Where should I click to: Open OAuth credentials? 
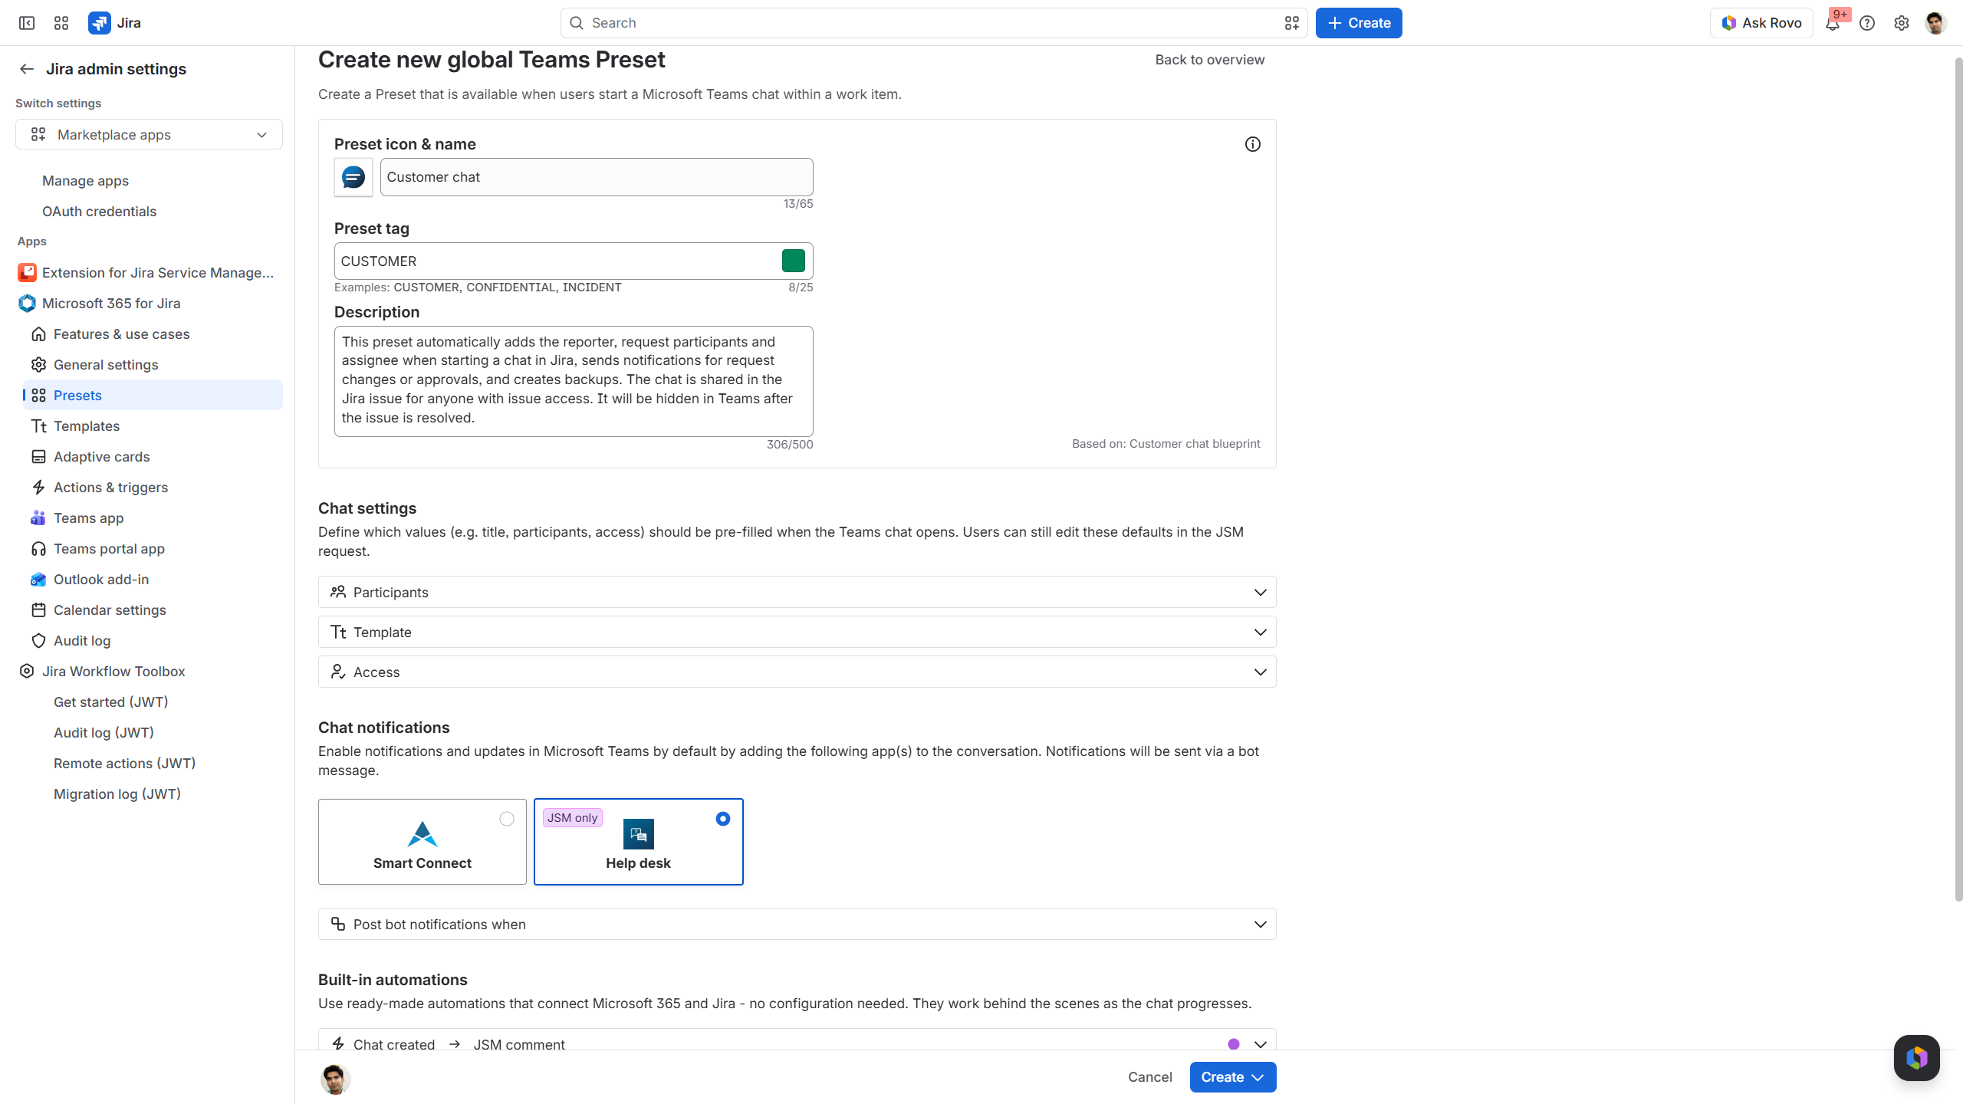[99, 211]
